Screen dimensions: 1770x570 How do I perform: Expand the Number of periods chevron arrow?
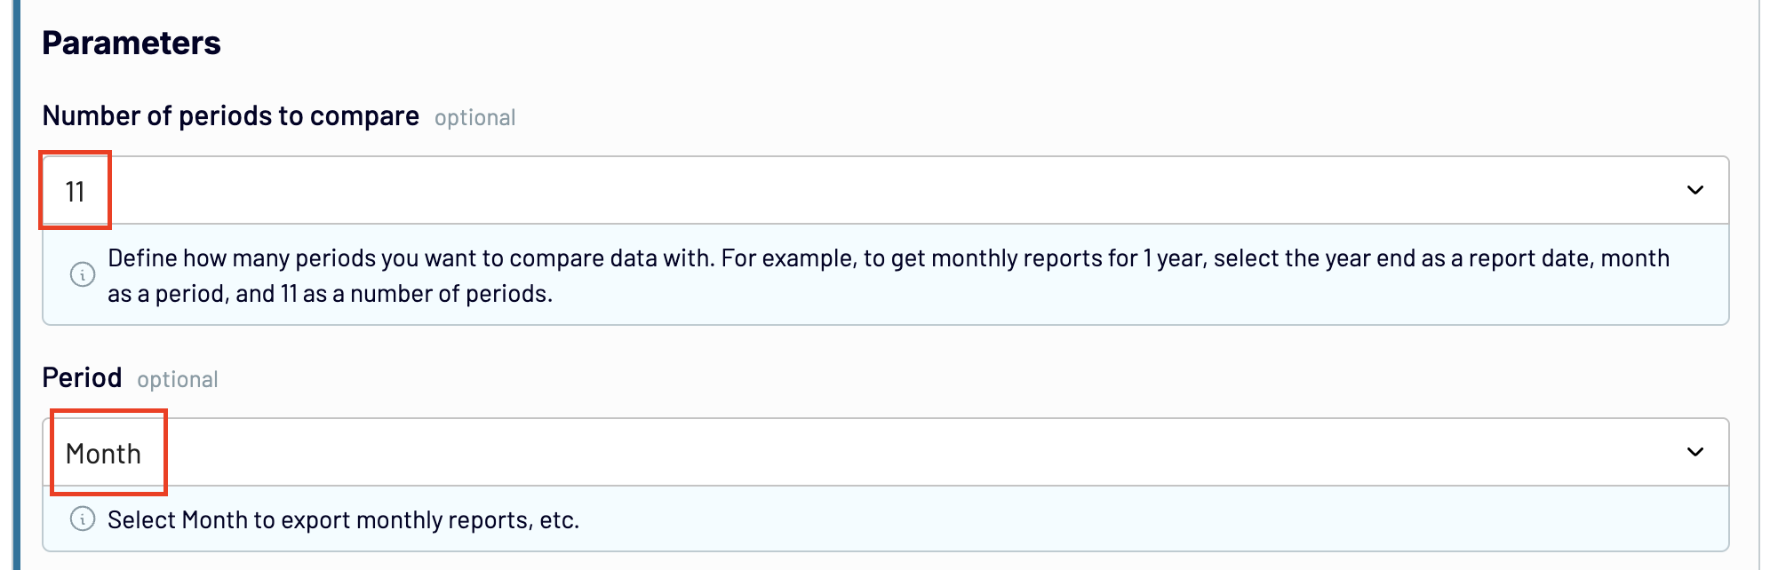coord(1695,190)
